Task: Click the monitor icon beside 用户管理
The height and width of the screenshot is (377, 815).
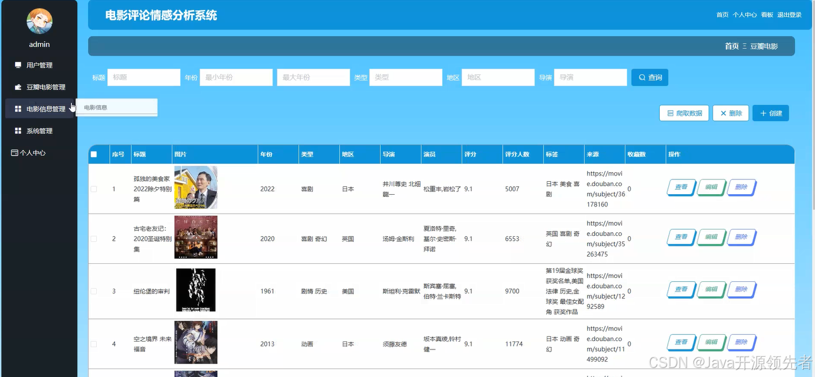Action: (x=18, y=65)
